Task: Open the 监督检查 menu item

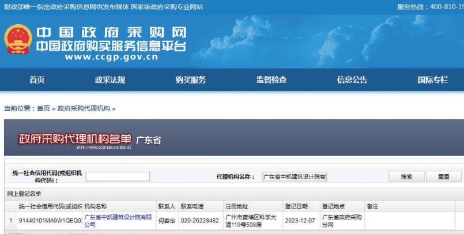Action: (271, 80)
